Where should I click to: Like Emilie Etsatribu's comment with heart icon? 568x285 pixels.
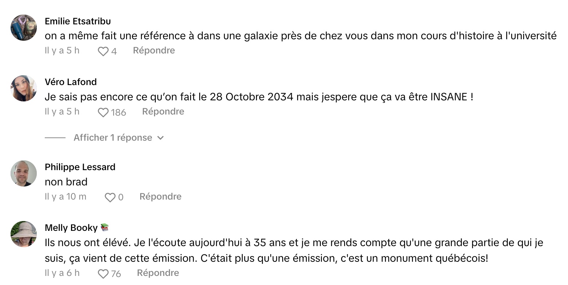[x=103, y=51]
